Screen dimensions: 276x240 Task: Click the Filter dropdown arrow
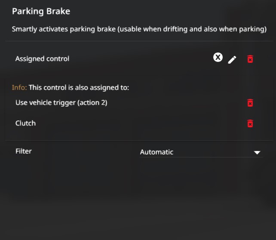257,152
